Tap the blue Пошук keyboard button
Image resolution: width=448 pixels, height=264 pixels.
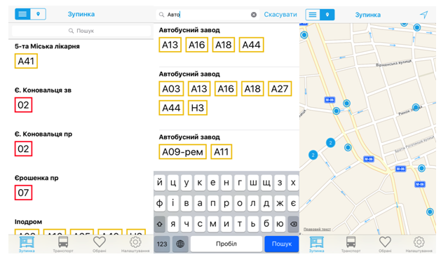pyautogui.click(x=282, y=244)
